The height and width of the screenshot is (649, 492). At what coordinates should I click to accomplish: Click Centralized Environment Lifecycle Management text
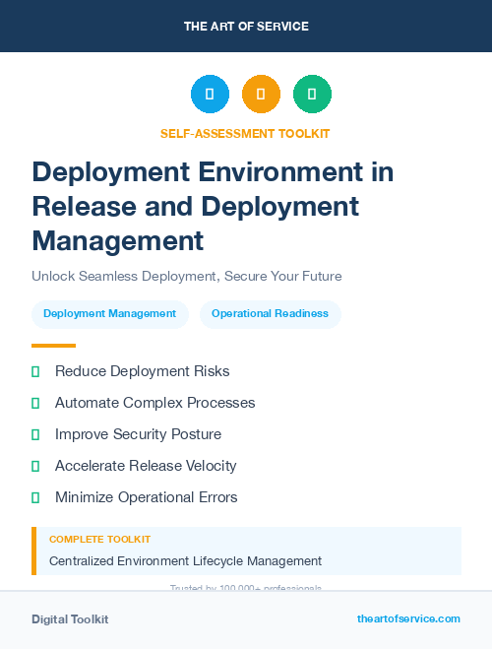[185, 561]
